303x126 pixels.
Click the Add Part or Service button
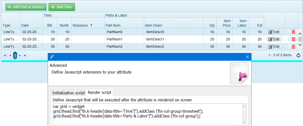click(26, 7)
